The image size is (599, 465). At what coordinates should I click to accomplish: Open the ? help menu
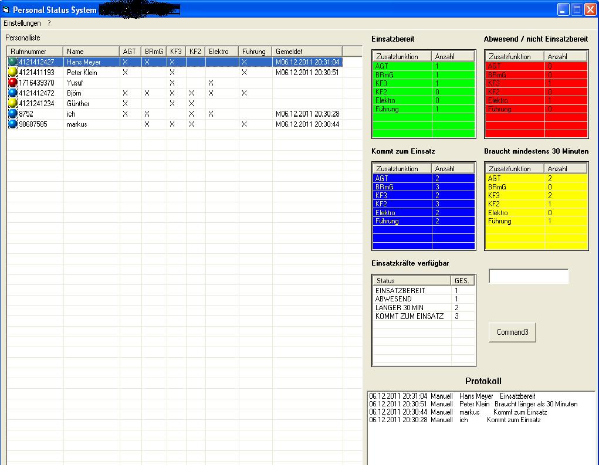(49, 23)
